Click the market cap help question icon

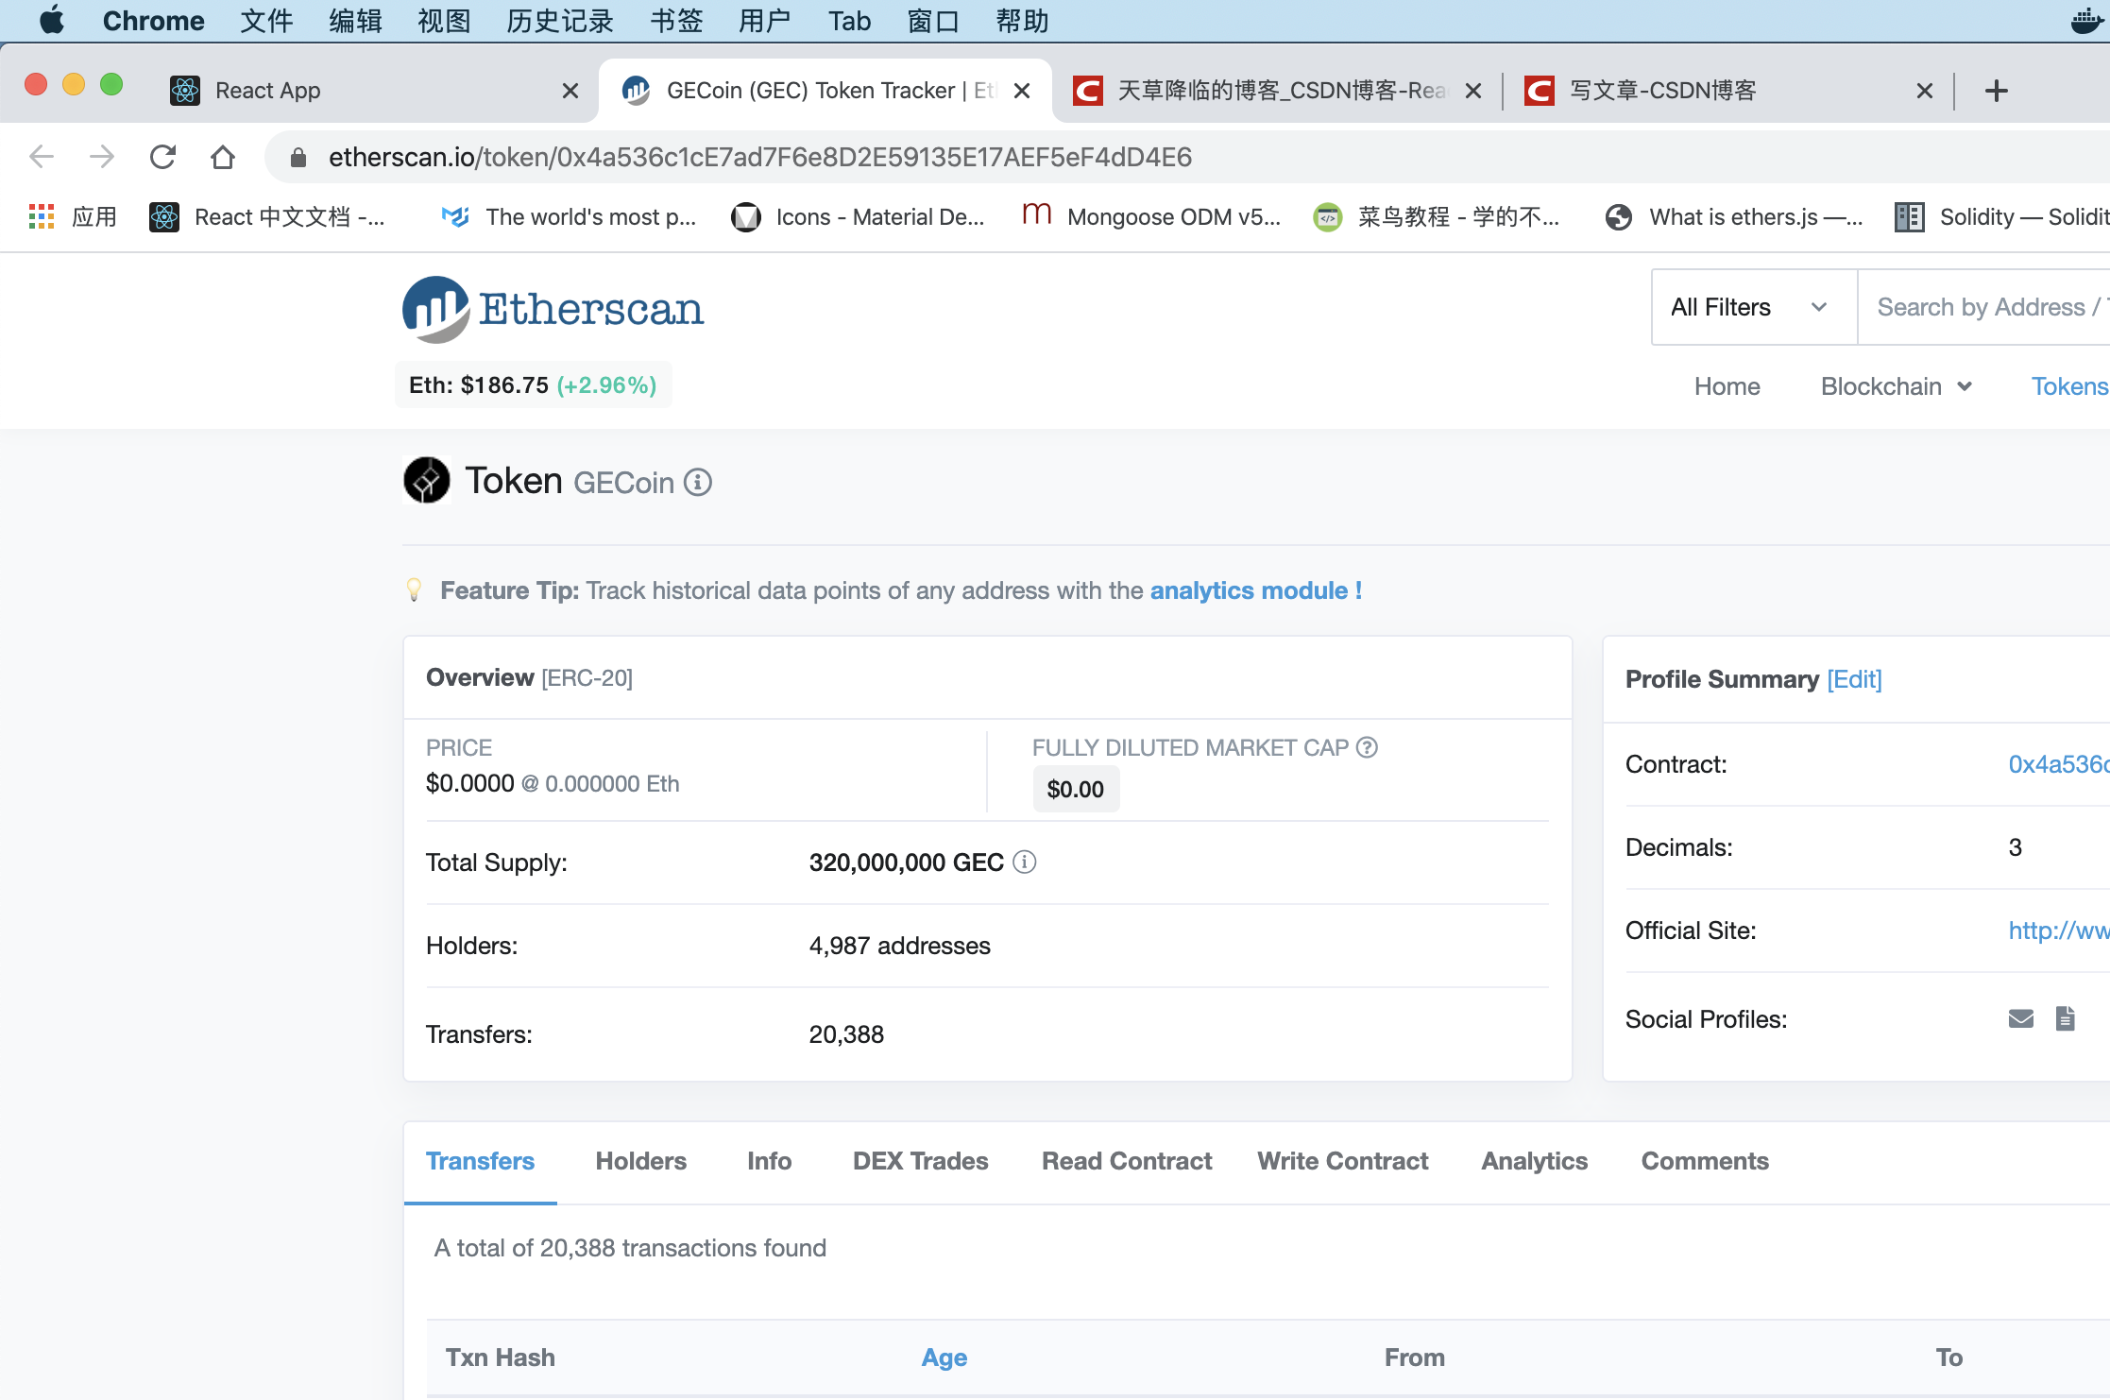1367,747
